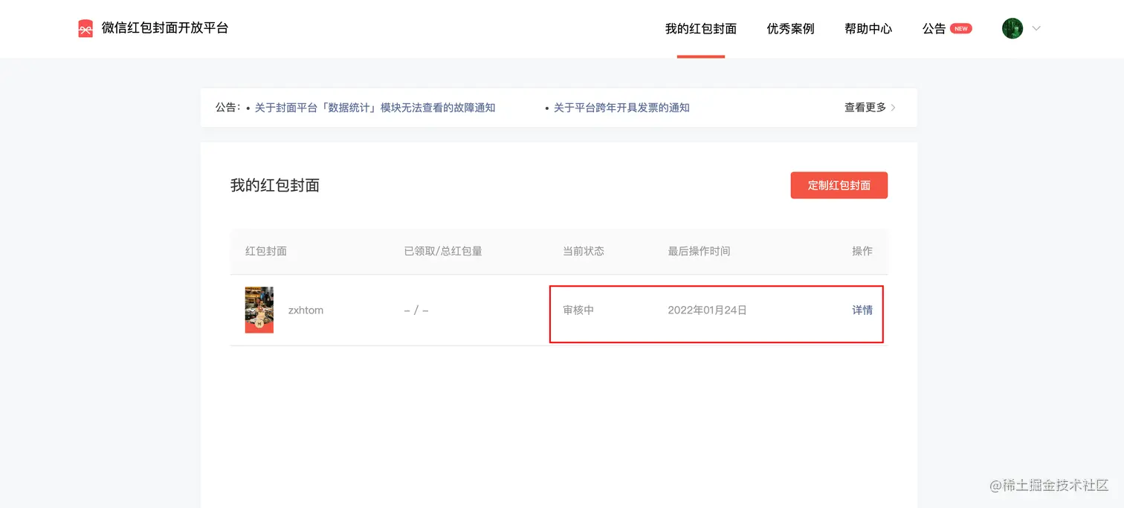1124x508 pixels.
Task: Open 详情 for the zxhtom cover
Action: point(862,310)
